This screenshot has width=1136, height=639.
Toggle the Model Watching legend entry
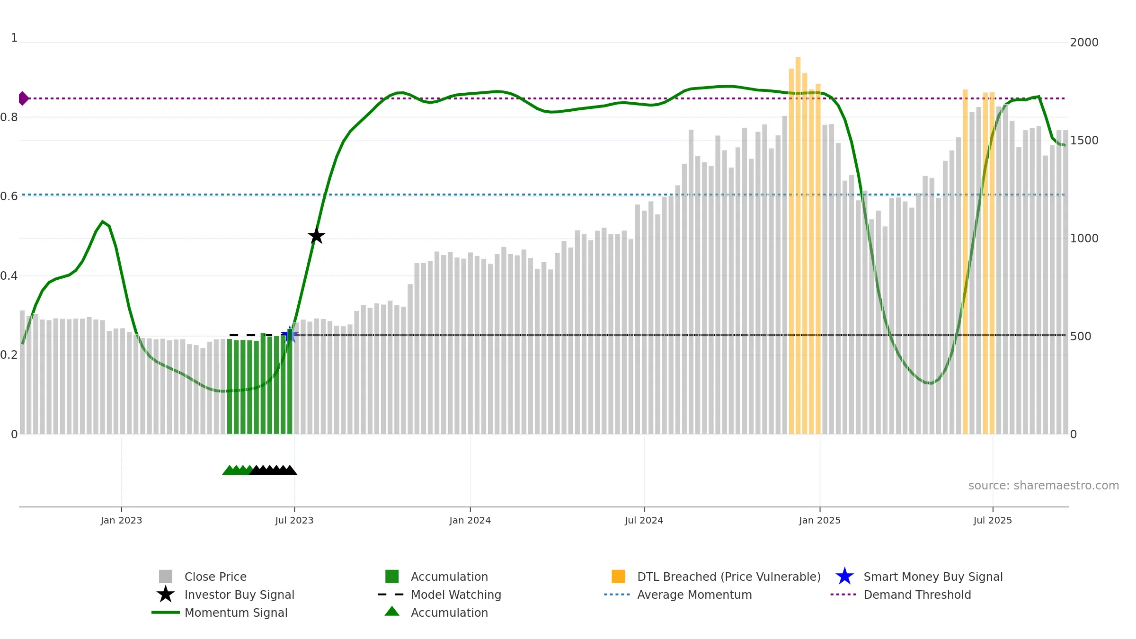[439, 595]
